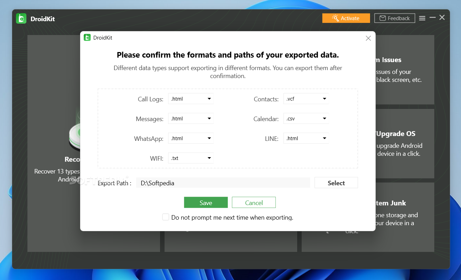Close the DroidKit main window

[x=442, y=17]
